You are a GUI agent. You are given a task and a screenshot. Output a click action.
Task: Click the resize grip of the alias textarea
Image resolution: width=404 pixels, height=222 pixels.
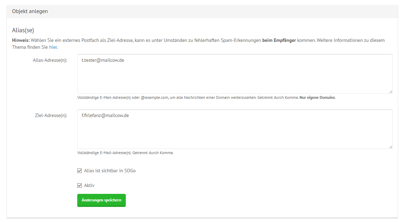[391, 91]
